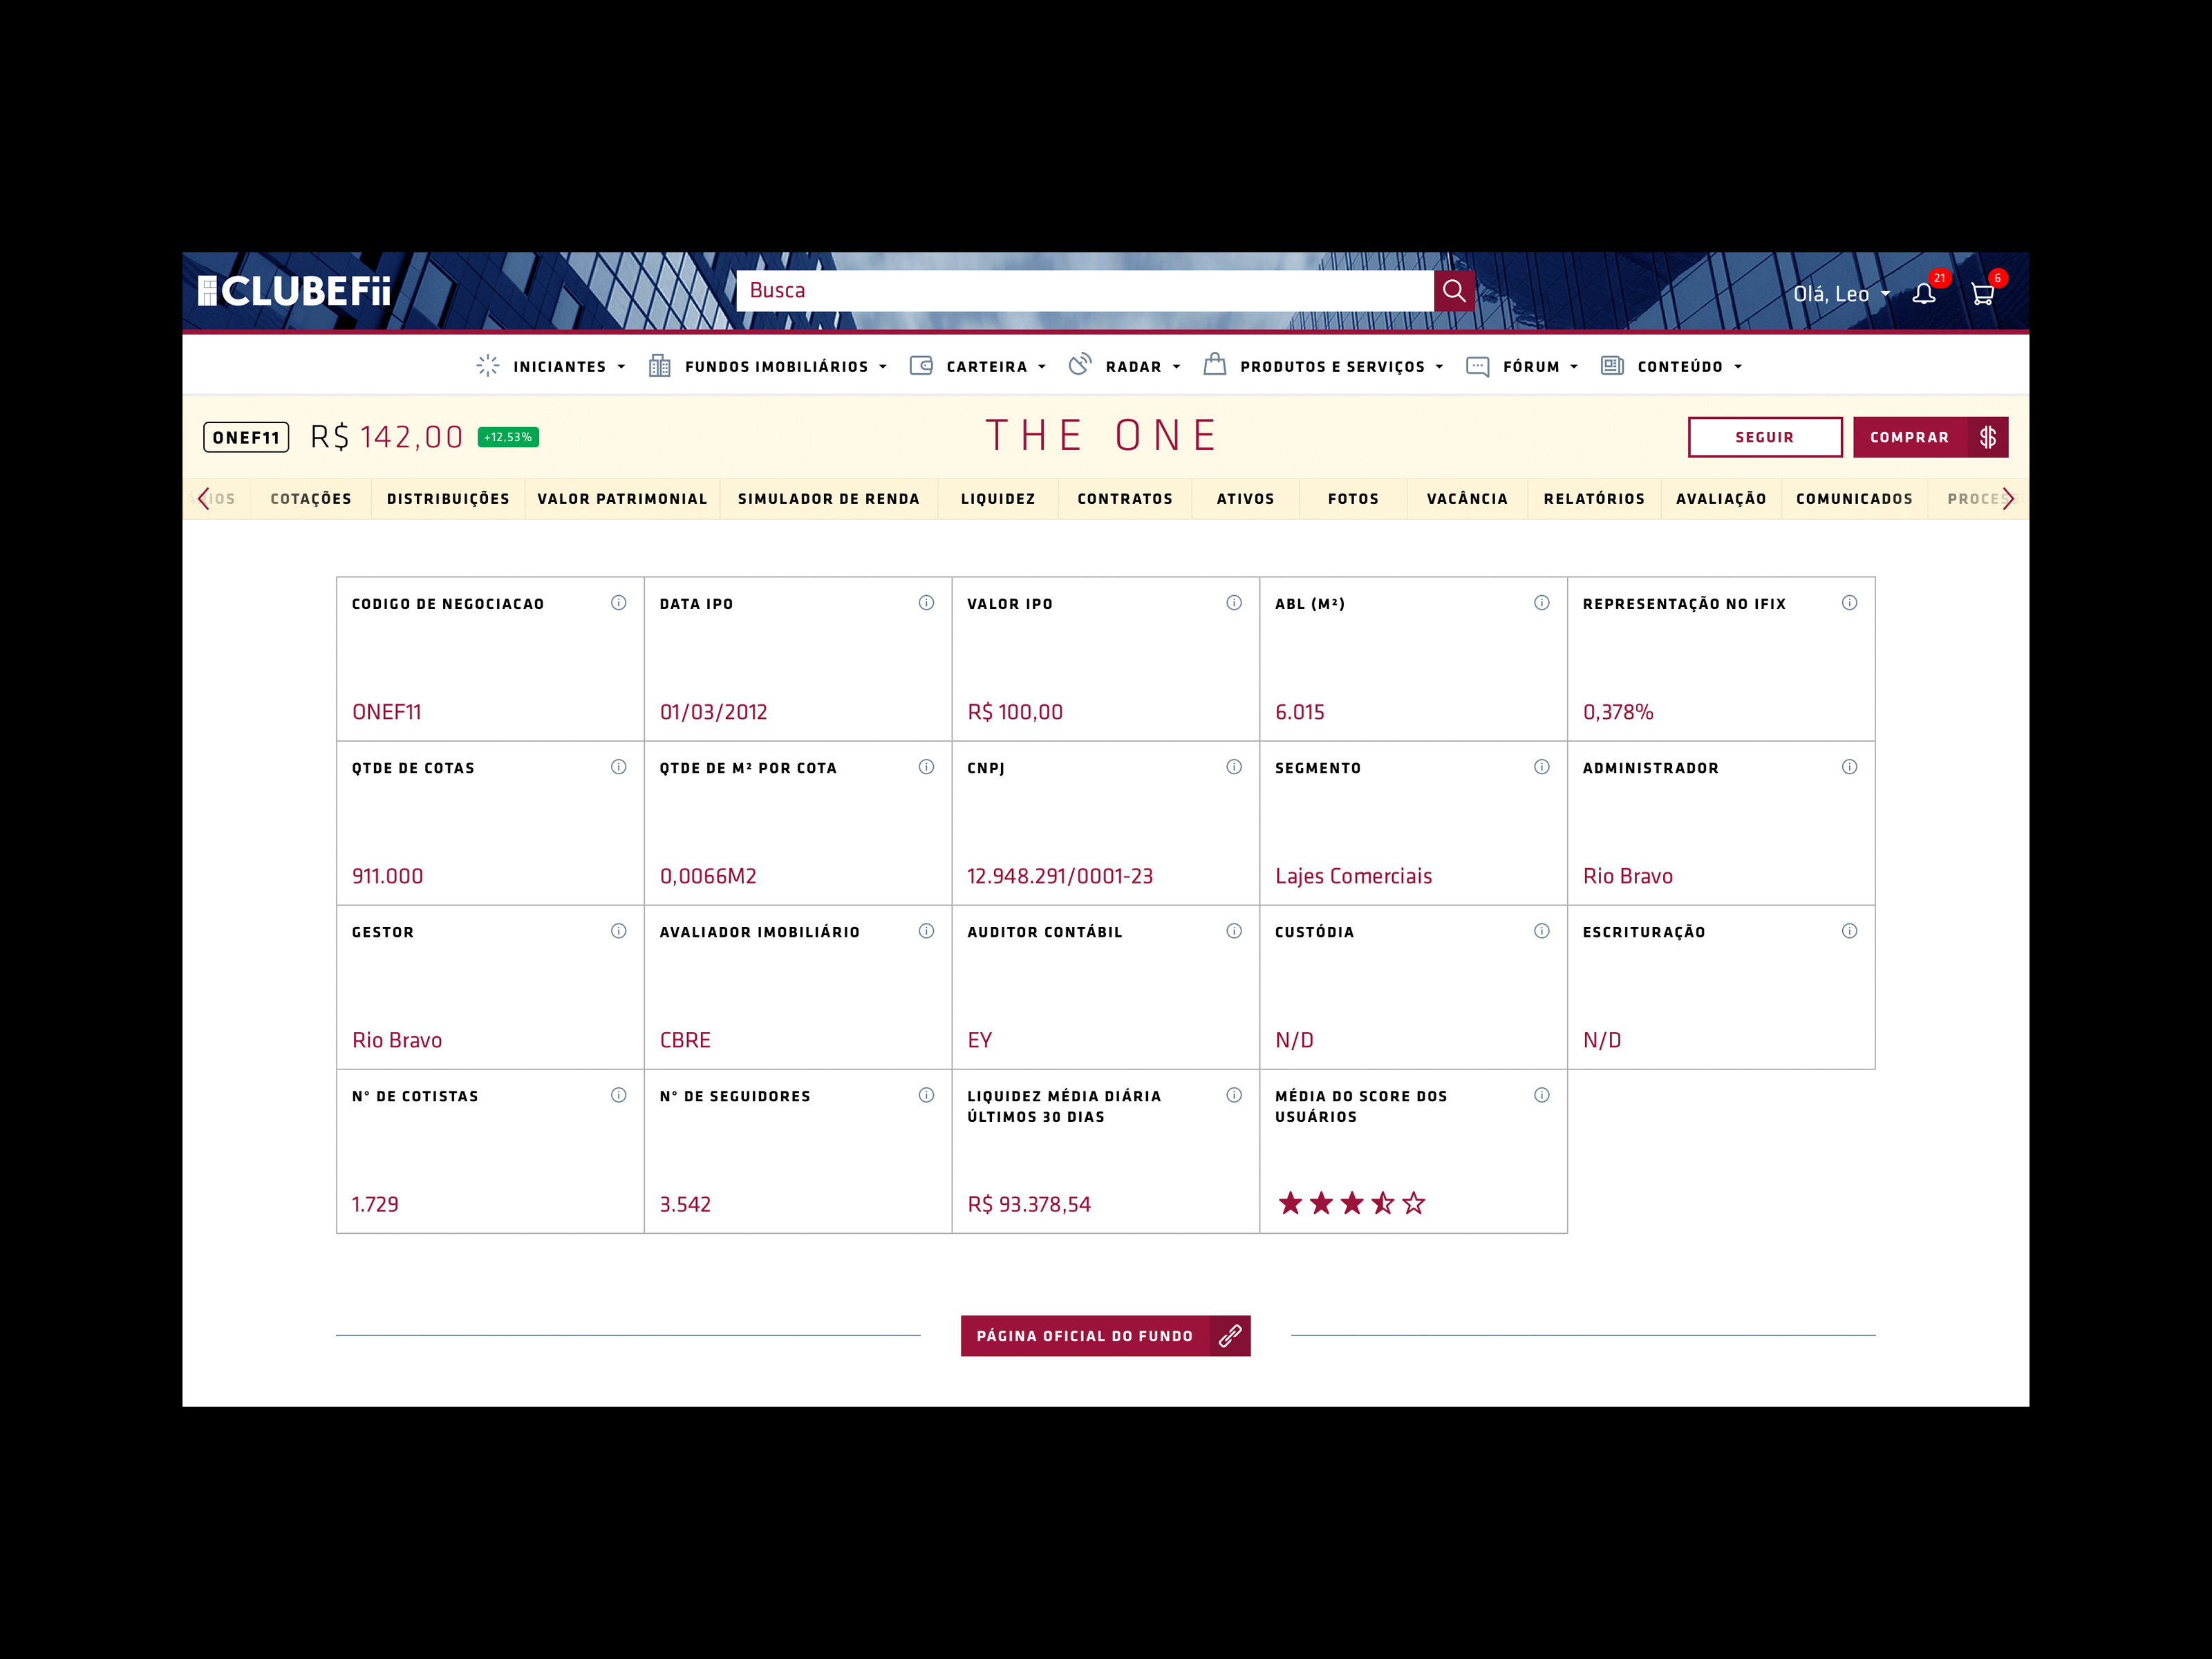Viewport: 2212px width, 1659px height.
Task: Click the dollar icon on the COMPRAR button
Action: [1988, 437]
